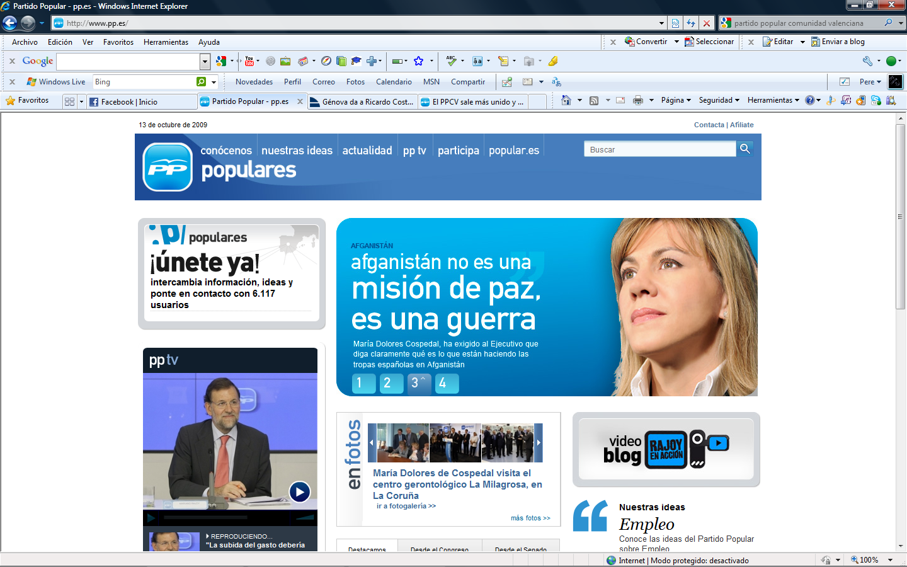
Task: Click the Quick Tabs grid icon
Action: [x=69, y=101]
